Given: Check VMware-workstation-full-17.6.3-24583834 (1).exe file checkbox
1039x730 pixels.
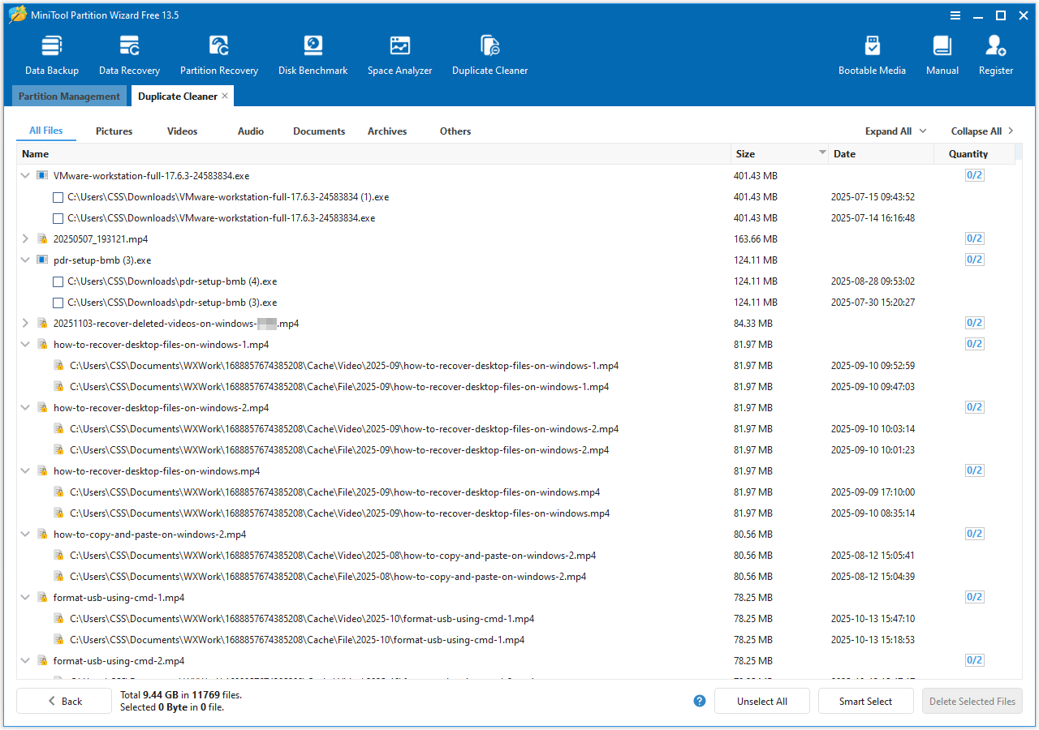Looking at the screenshot, I should (58, 197).
